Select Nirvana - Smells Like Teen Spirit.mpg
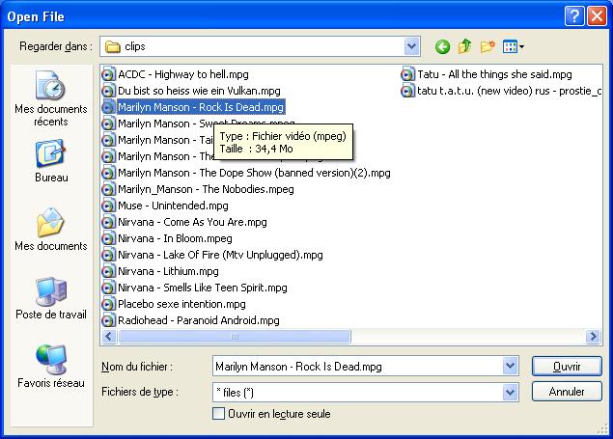Screen dimensions: 613x439 pos(203,288)
